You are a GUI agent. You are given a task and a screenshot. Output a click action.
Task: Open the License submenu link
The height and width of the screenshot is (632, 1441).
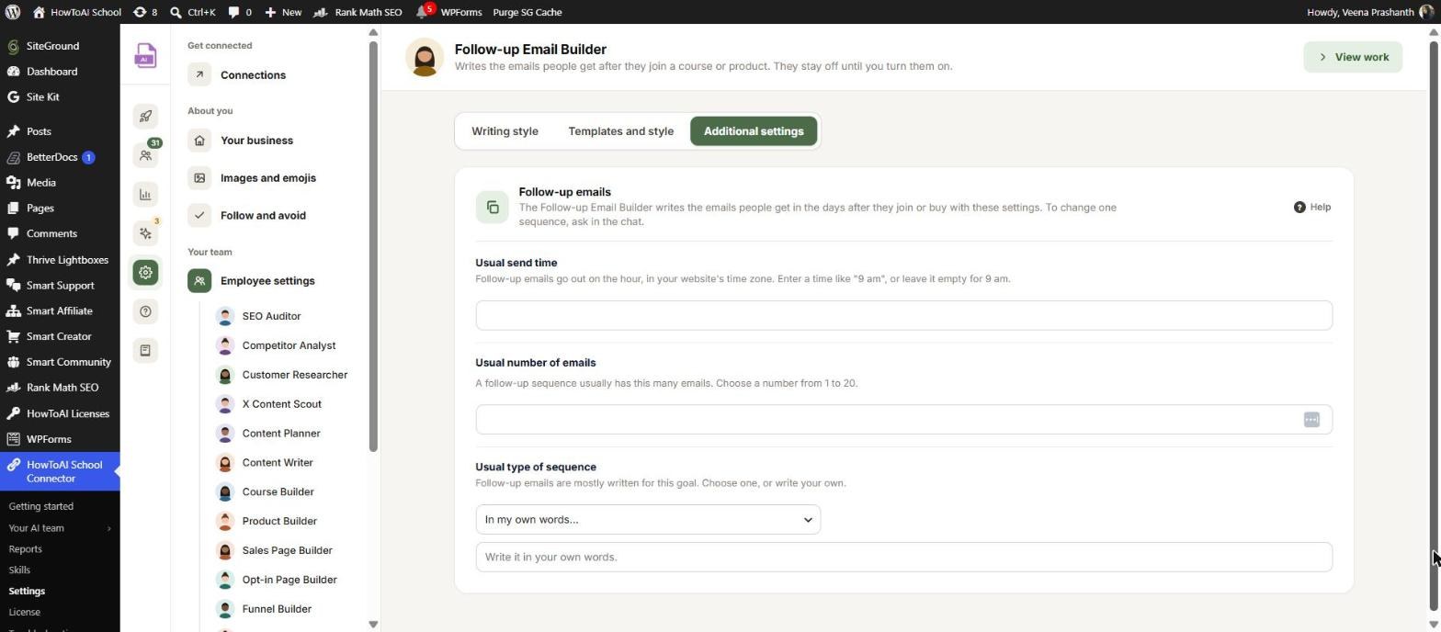tap(24, 613)
